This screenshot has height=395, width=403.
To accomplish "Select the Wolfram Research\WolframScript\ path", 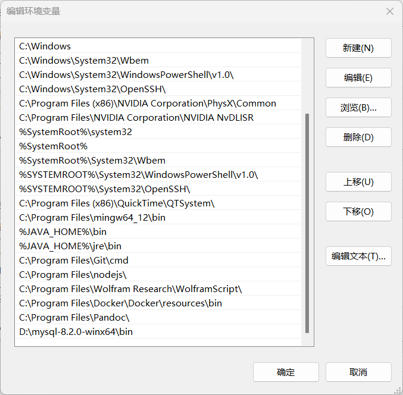I will (x=158, y=289).
